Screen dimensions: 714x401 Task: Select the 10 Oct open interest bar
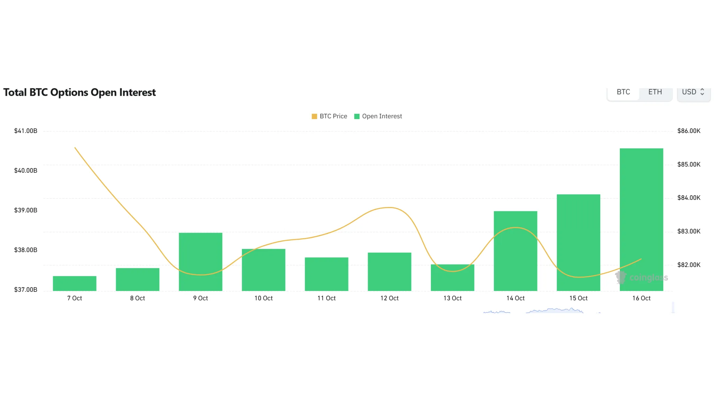click(x=264, y=270)
